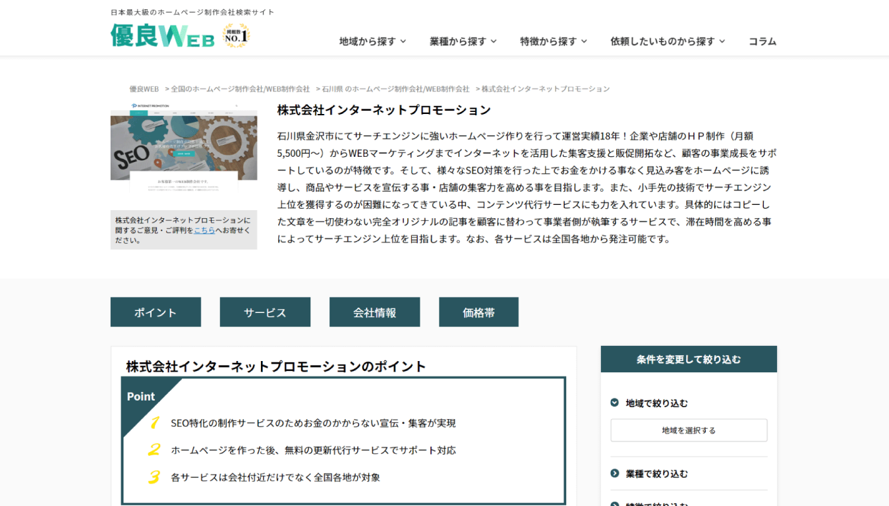Click point 1 about SEO特化の制作サービス
The height and width of the screenshot is (506, 889).
click(x=313, y=423)
